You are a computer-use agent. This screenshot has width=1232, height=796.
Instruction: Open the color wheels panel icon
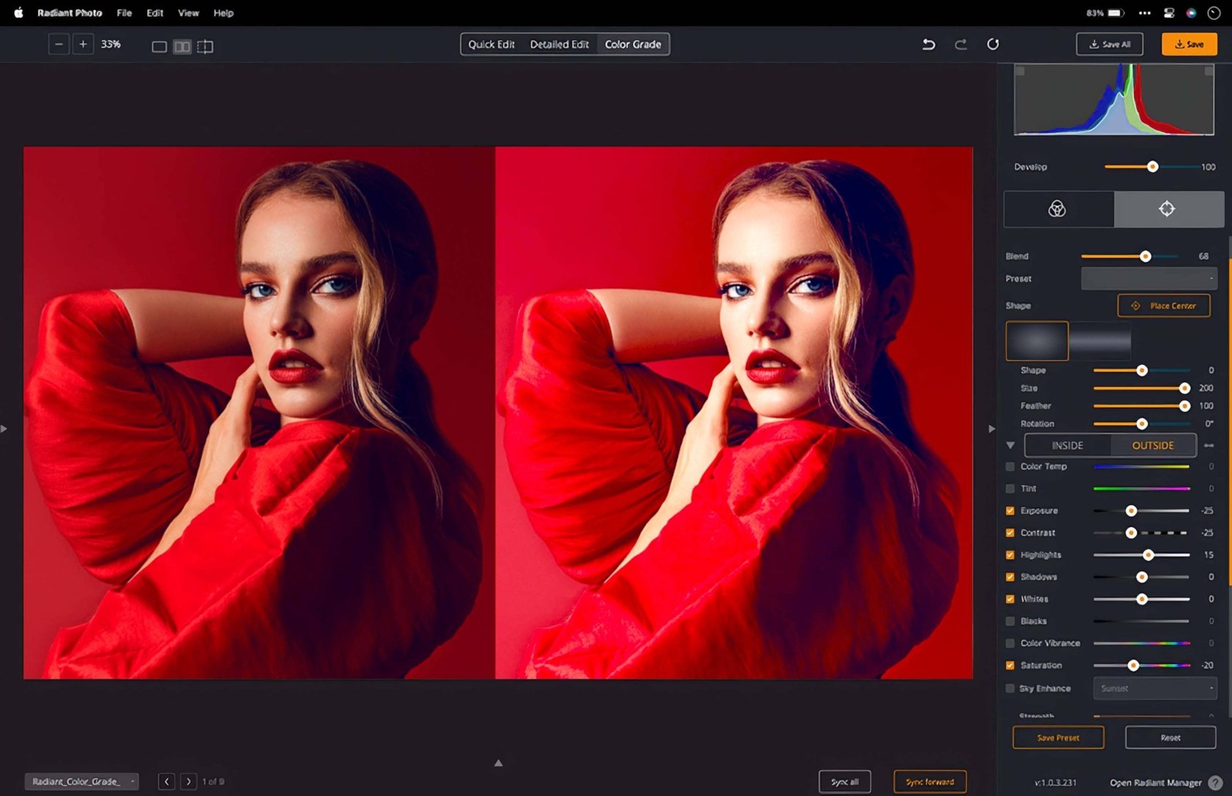(1058, 210)
